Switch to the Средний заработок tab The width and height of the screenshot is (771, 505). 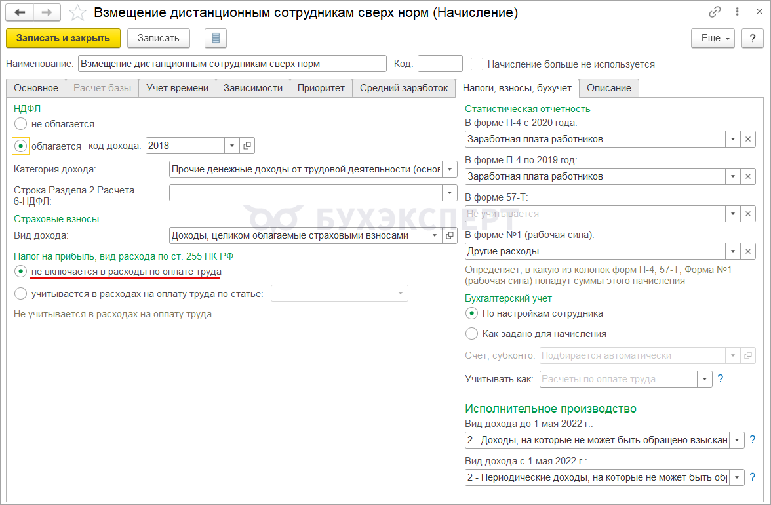click(x=404, y=88)
